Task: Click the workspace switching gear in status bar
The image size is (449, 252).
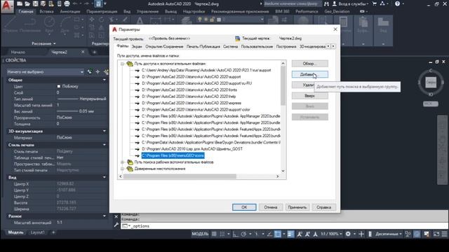Action: (x=348, y=234)
